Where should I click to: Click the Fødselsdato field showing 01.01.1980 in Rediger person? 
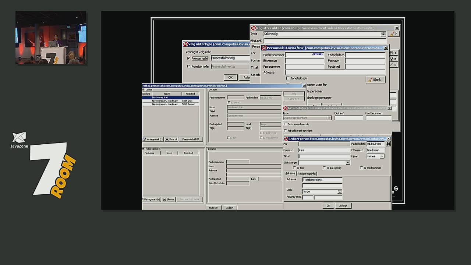click(375, 144)
